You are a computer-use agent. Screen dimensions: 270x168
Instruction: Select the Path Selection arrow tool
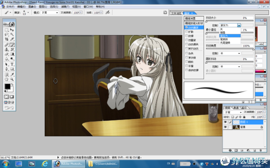(x=6, y=64)
